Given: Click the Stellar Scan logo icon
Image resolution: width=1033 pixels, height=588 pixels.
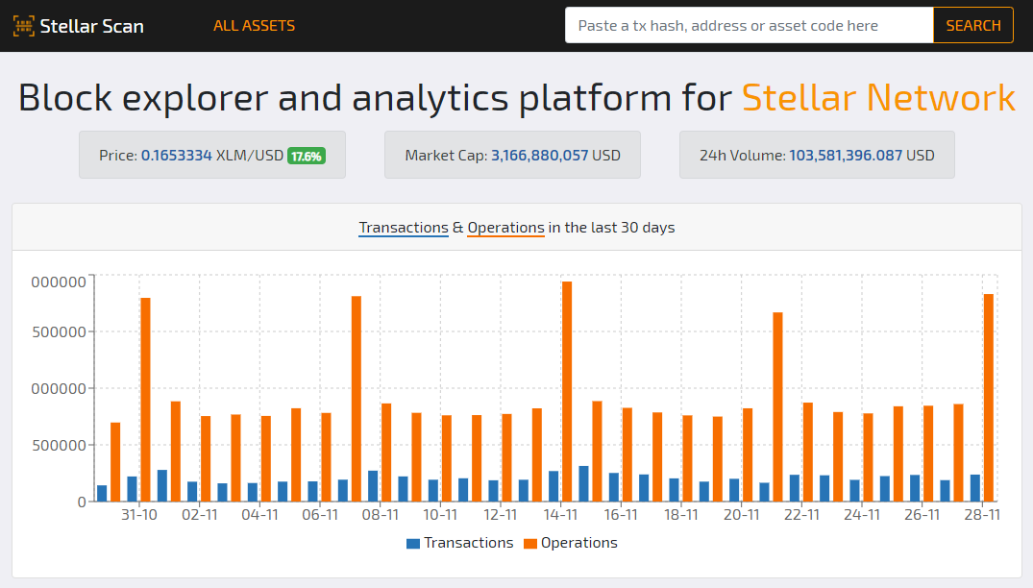Looking at the screenshot, I should point(24,26).
